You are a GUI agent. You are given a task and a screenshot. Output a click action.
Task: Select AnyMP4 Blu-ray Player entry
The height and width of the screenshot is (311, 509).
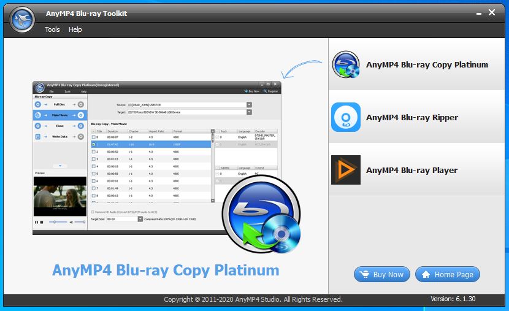pos(416,170)
